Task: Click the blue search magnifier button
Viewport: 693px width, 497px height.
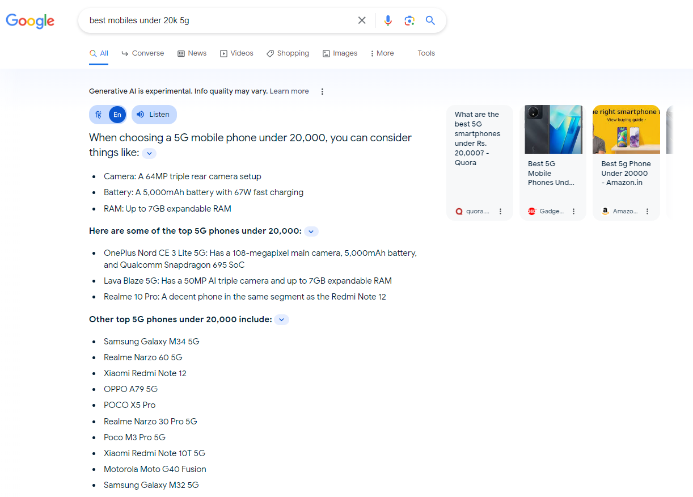Action: point(430,20)
